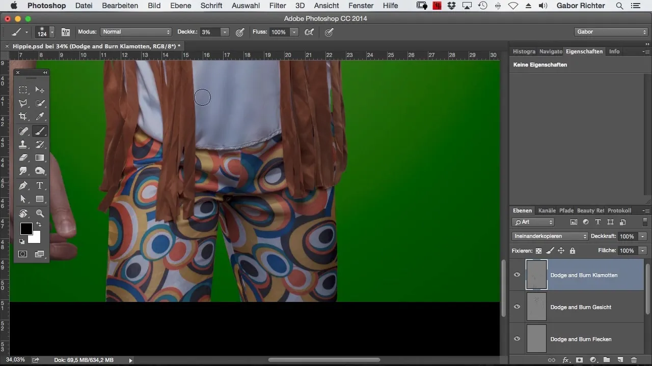Hide Dodge and Burn Klamotten layer
The image size is (652, 366).
(517, 275)
